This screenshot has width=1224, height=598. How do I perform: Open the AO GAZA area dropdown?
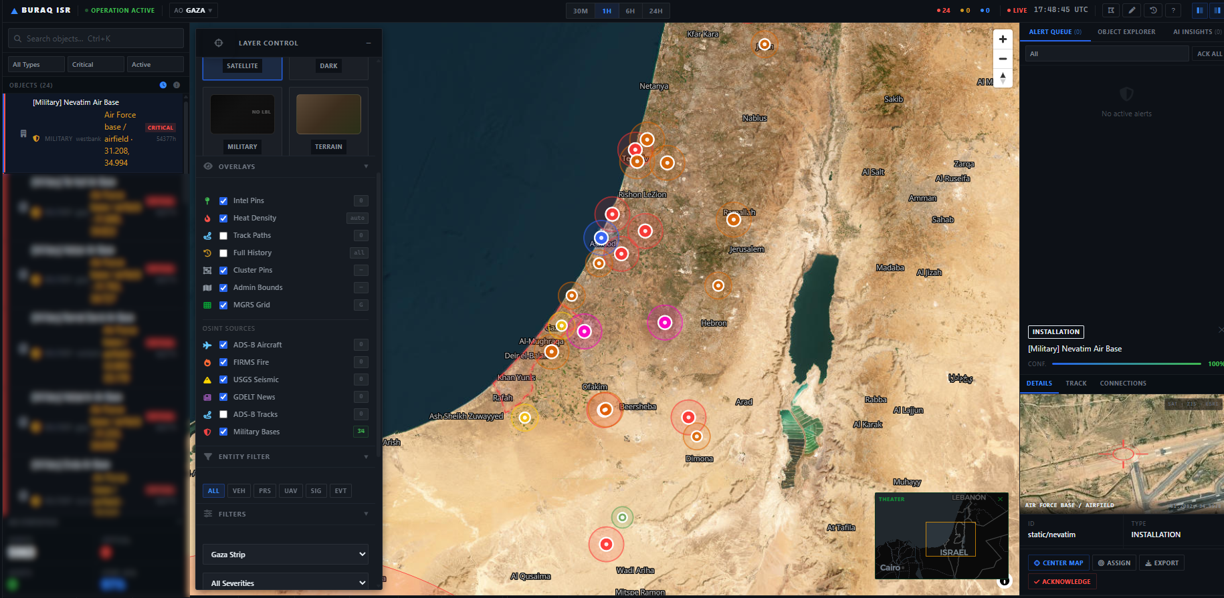click(x=193, y=11)
